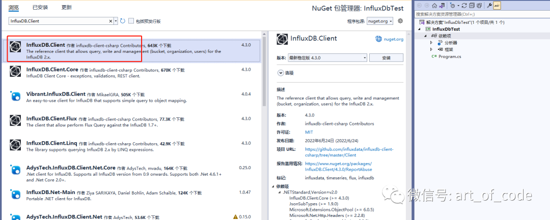
Task: Click the Forward arrow in Solution Explorer toolbar
Action: pos(427,6)
